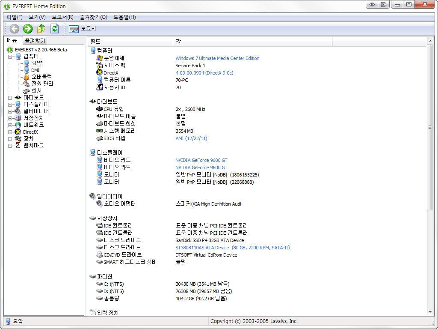Screen dimensions: 438x329
Task: Select the 70-PC computer name value
Action: point(181,80)
